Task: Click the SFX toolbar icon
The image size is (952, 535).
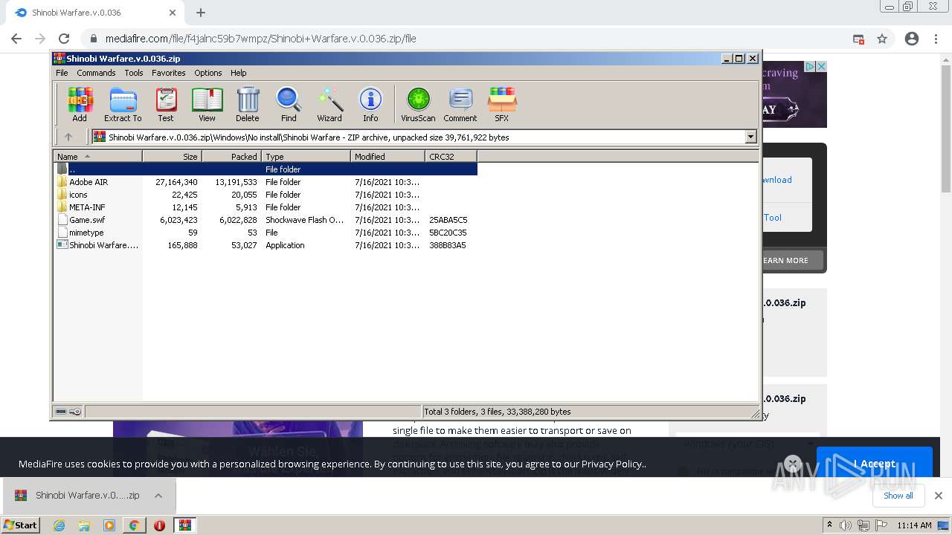Action: click(502, 104)
